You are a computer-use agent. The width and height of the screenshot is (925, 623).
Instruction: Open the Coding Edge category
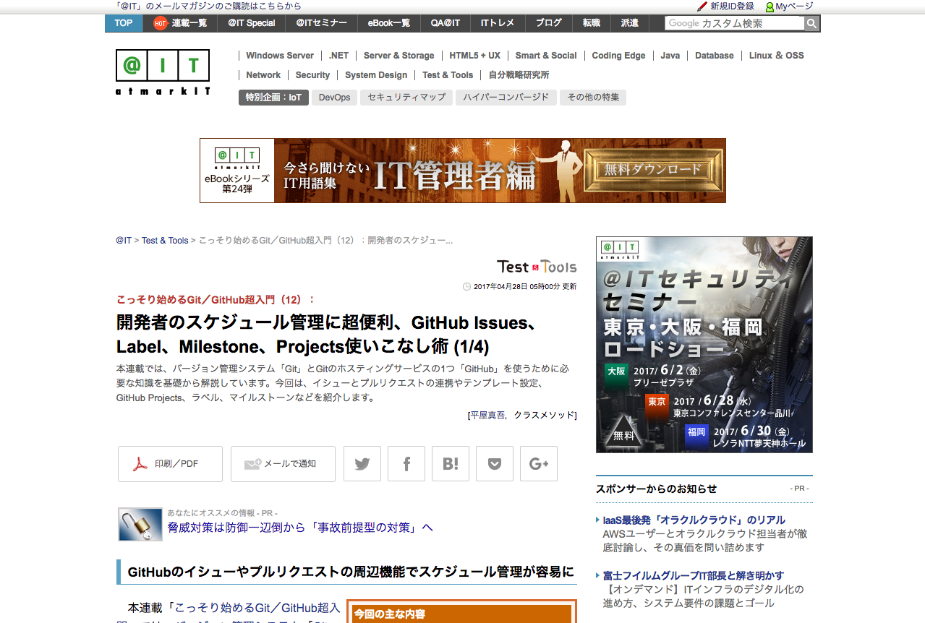pyautogui.click(x=618, y=56)
